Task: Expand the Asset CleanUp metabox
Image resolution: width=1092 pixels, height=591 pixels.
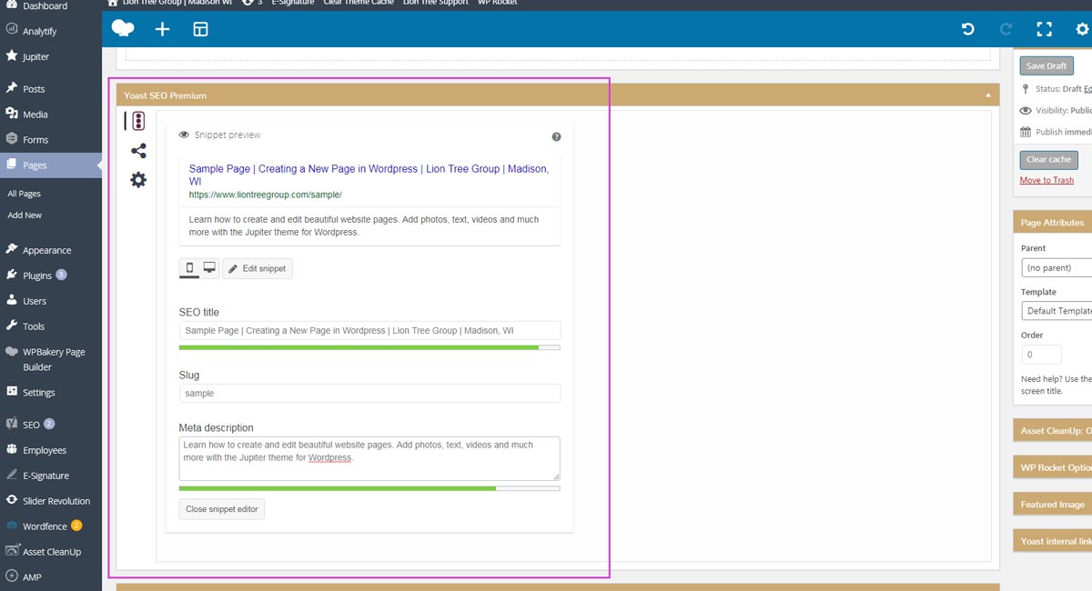Action: tap(1053, 431)
